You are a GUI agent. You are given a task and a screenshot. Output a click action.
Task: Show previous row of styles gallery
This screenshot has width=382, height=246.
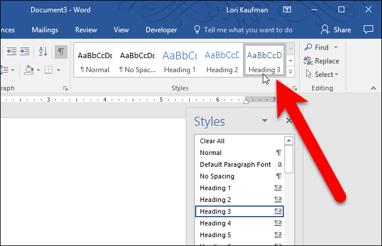coord(290,49)
